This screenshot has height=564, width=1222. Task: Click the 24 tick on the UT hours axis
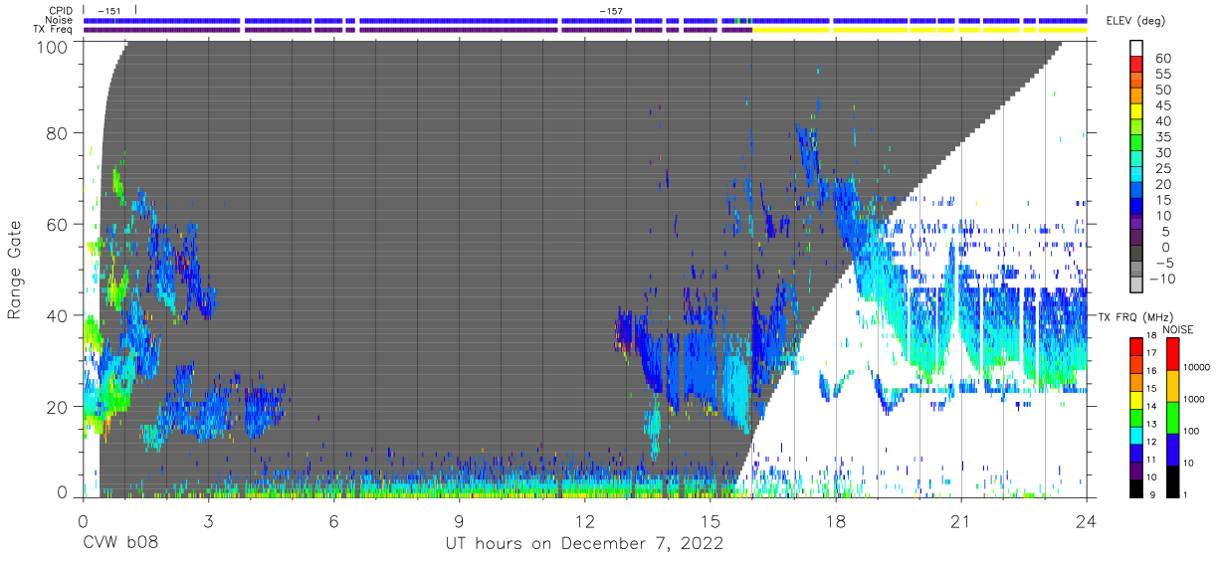(1087, 520)
